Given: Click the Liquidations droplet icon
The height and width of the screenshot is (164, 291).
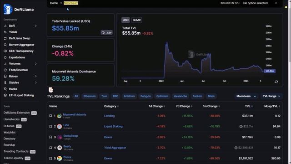Looking at the screenshot, I should (x=5, y=57).
